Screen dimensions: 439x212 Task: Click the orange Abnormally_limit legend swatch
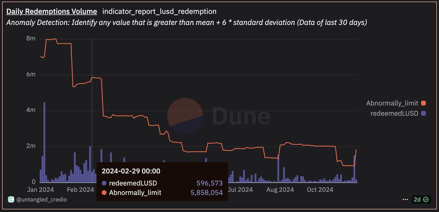click(x=423, y=103)
